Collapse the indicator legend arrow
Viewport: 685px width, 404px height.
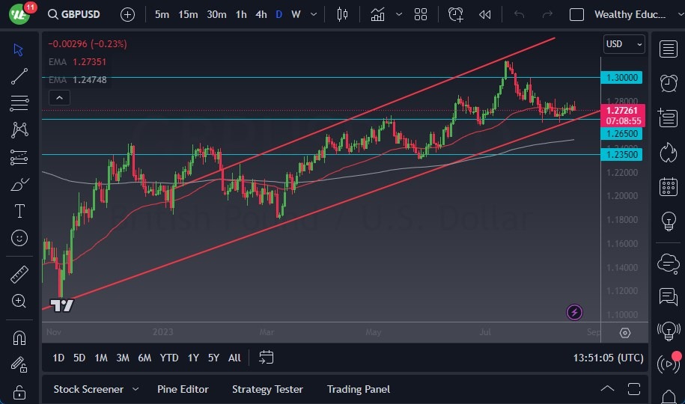(x=59, y=98)
